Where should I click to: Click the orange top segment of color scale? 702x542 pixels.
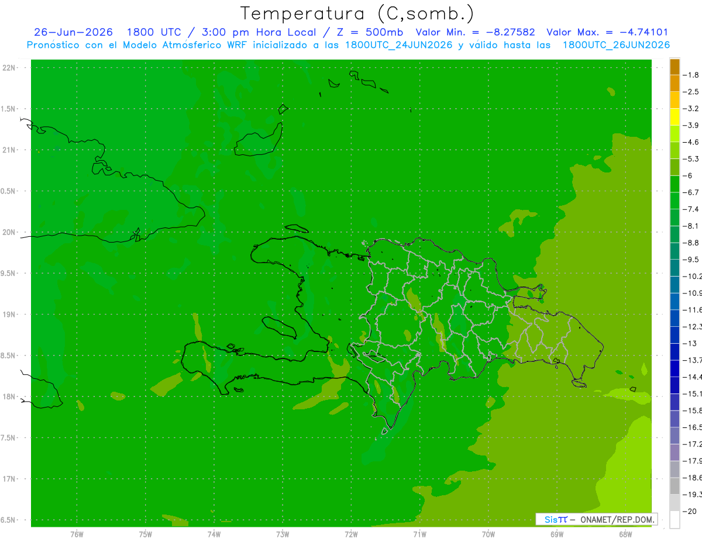pyautogui.click(x=675, y=67)
